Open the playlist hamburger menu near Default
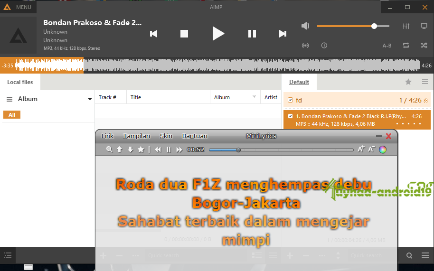Image resolution: width=434 pixels, height=271 pixels. pyautogui.click(x=425, y=82)
